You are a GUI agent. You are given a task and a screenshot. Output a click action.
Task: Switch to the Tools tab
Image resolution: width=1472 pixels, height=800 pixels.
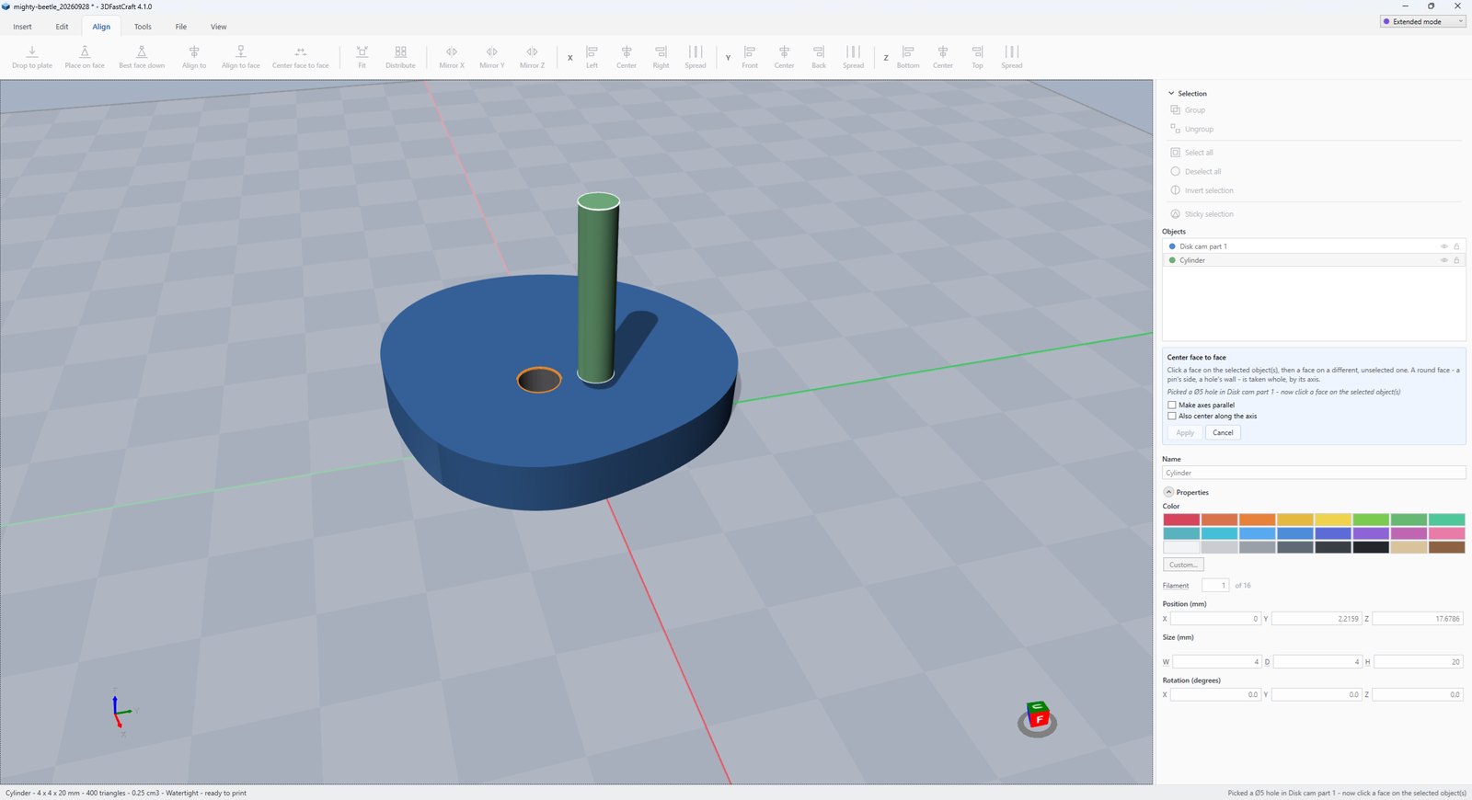[143, 27]
